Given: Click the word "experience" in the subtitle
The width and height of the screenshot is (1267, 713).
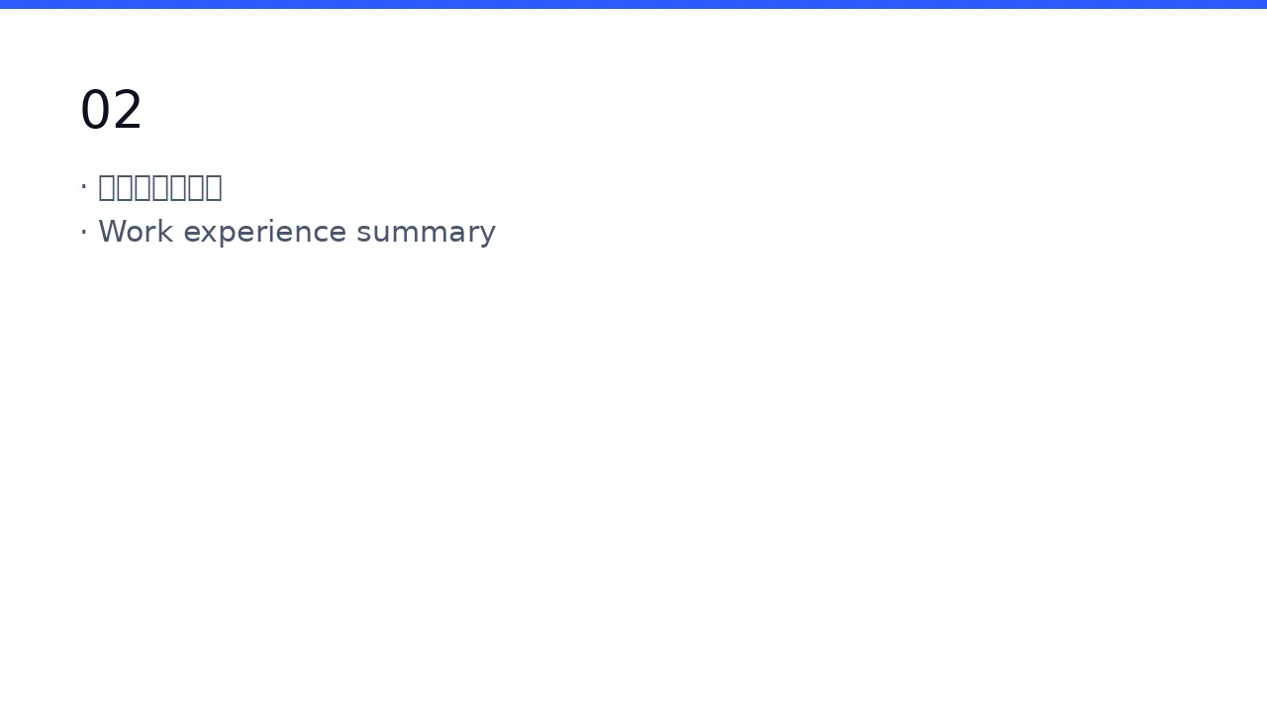Looking at the screenshot, I should point(265,233).
